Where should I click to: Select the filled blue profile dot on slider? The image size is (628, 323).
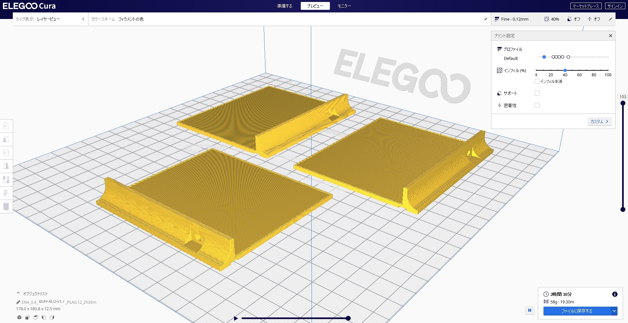(544, 57)
